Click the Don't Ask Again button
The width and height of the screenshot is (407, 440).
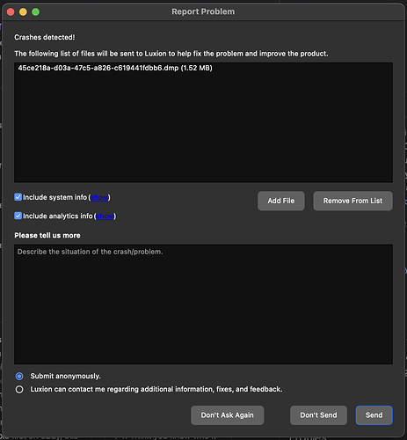[x=228, y=415]
